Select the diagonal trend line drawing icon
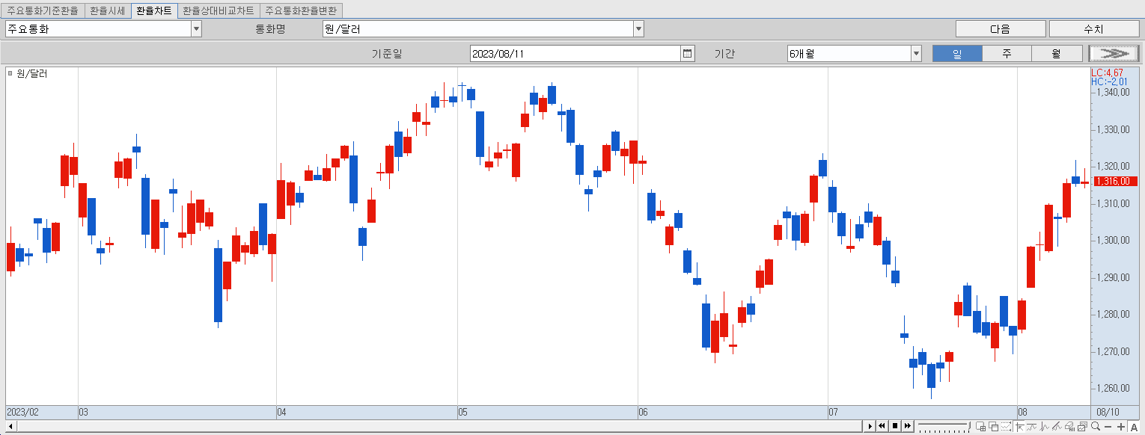 click(1057, 427)
